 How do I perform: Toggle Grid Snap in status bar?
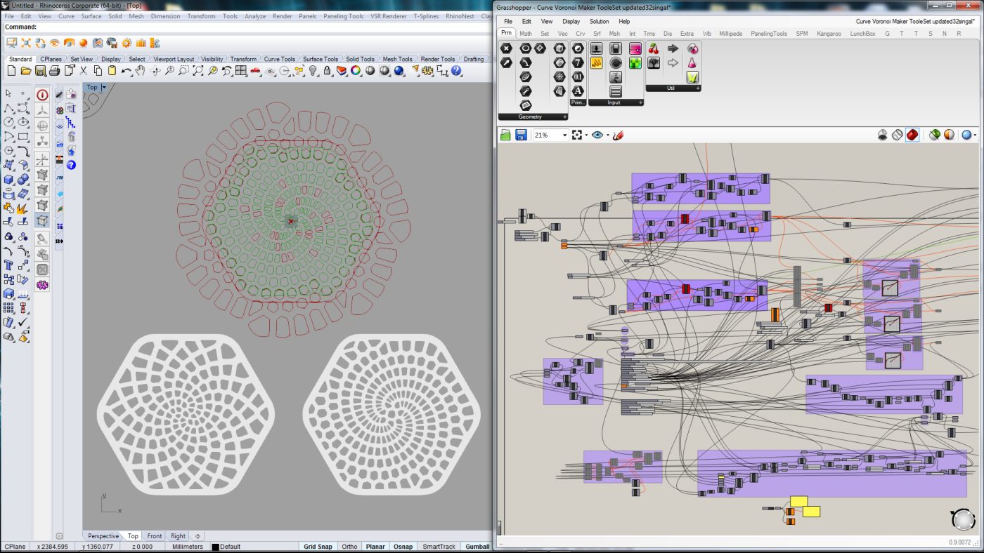click(318, 547)
